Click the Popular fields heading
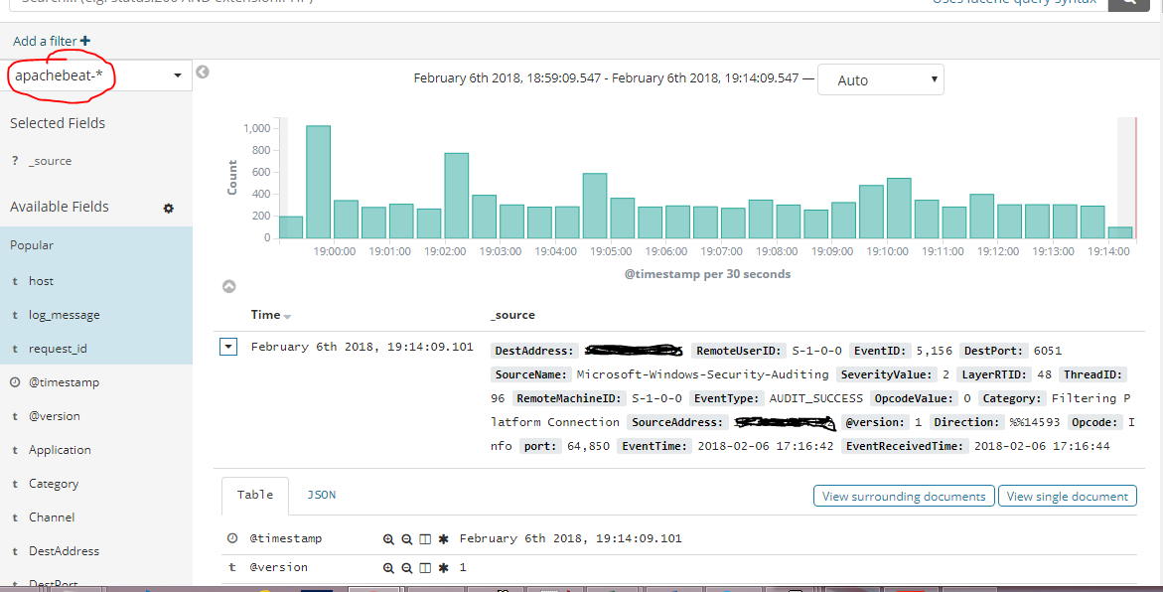 32,244
